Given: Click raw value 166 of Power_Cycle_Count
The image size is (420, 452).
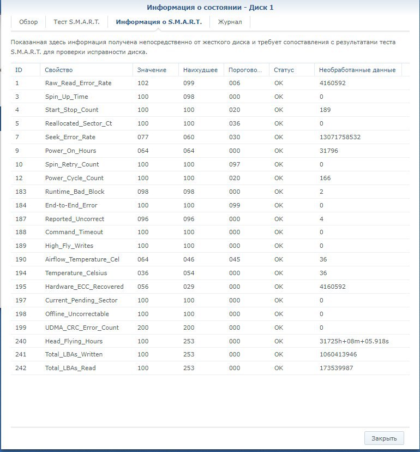Looking at the screenshot, I should tap(325, 178).
